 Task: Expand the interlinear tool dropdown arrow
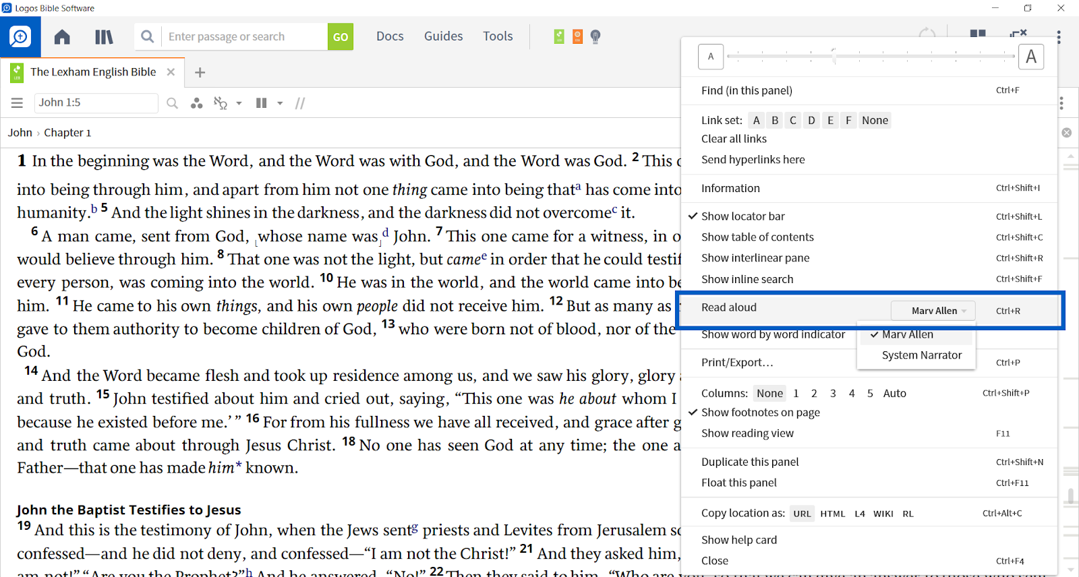point(239,104)
